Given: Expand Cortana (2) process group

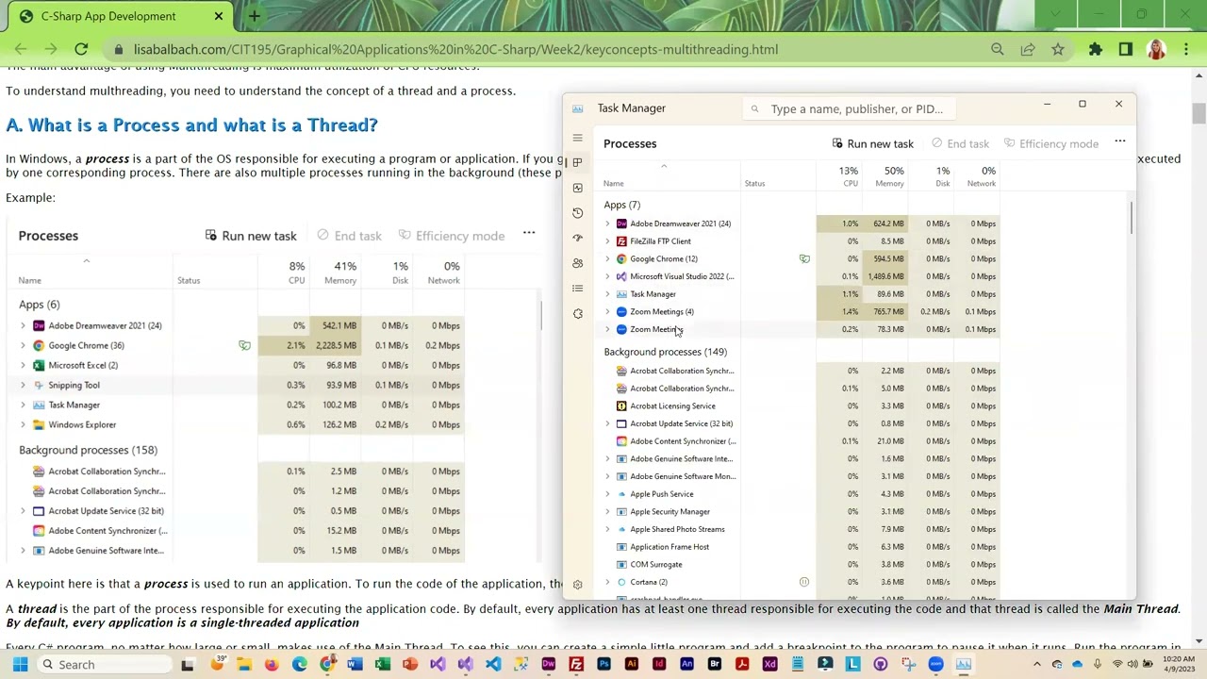Looking at the screenshot, I should (x=607, y=582).
